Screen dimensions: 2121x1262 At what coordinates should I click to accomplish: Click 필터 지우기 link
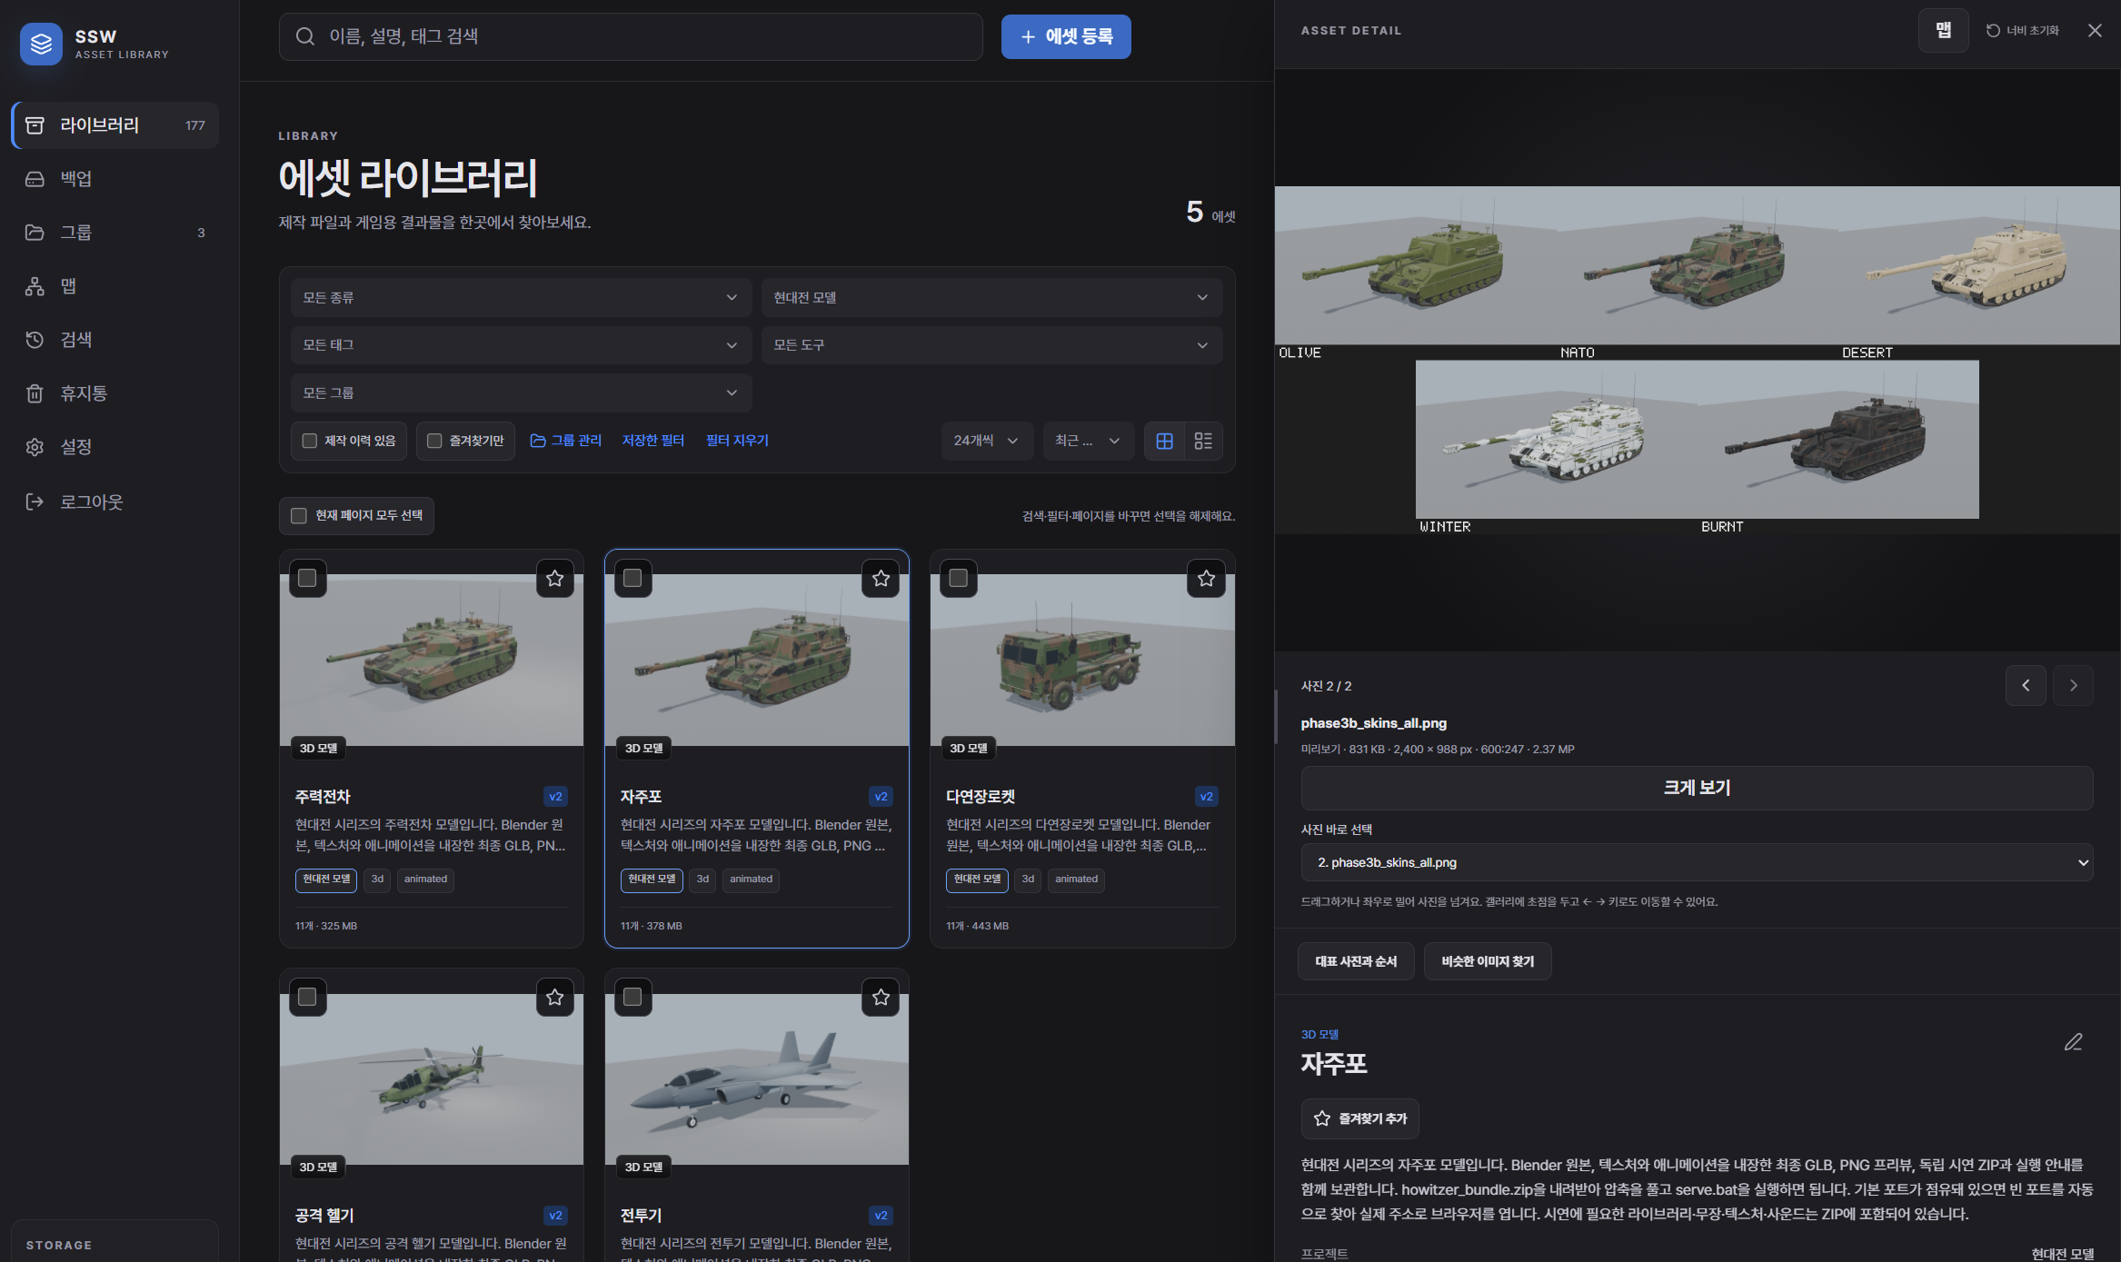[737, 441]
